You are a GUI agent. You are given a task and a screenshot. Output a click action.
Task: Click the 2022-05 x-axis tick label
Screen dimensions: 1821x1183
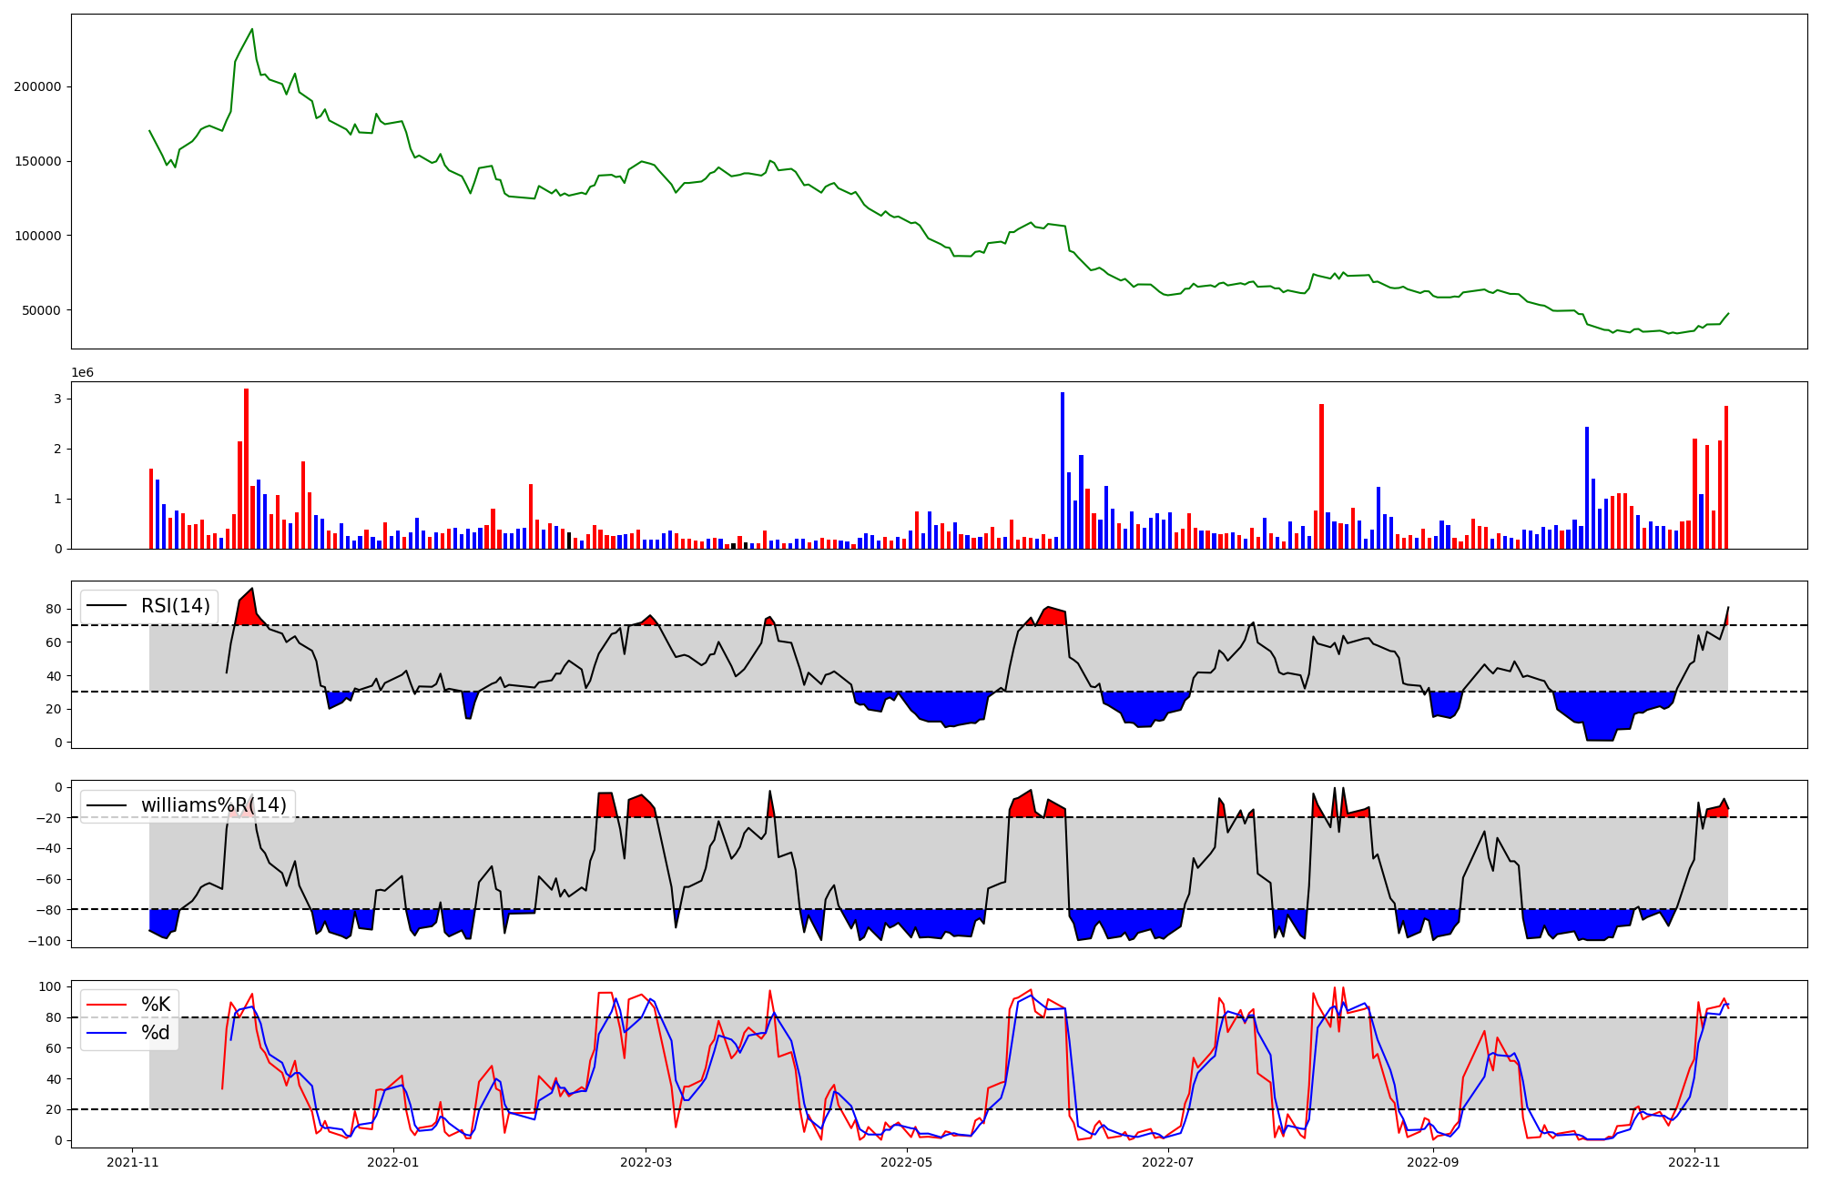pos(907,1162)
